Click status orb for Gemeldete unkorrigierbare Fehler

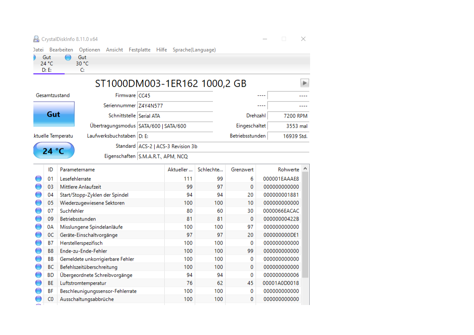(x=38, y=259)
